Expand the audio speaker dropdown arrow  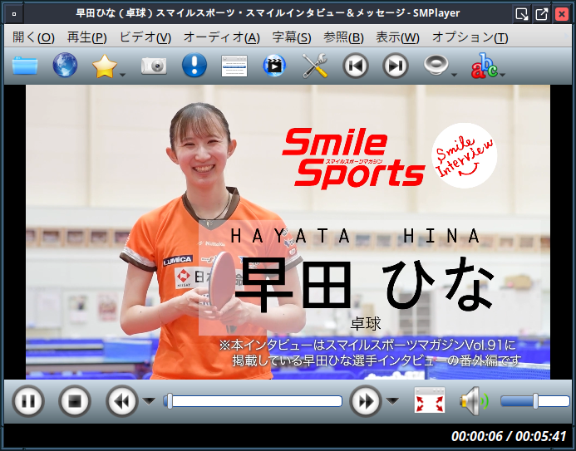455,75
